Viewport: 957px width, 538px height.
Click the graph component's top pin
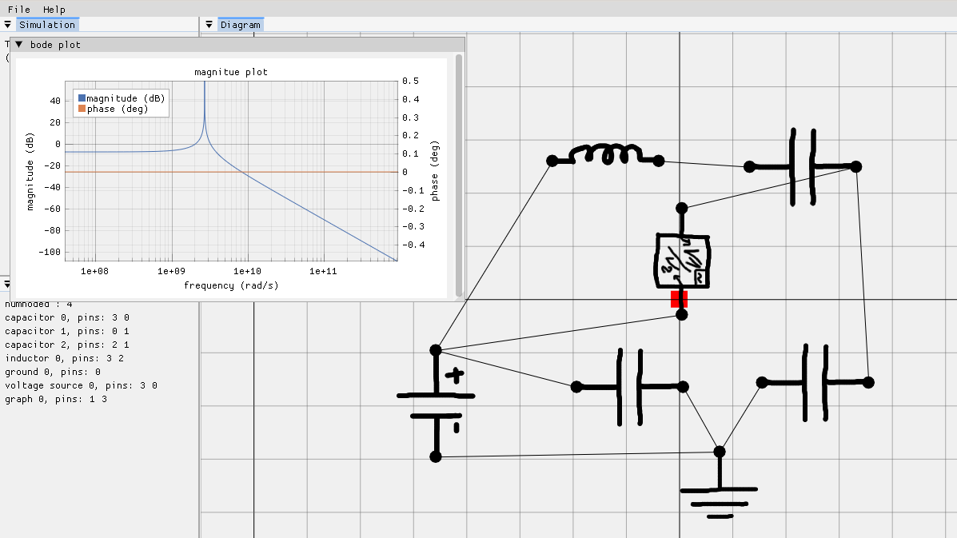[x=682, y=209]
